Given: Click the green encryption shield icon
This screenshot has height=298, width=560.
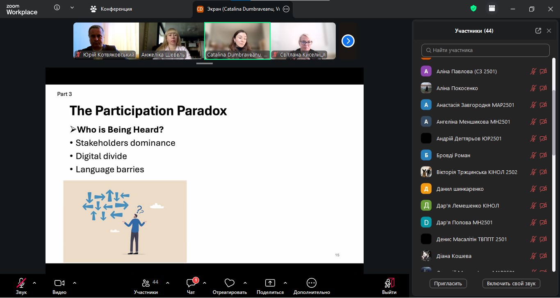Looking at the screenshot, I should (473, 9).
